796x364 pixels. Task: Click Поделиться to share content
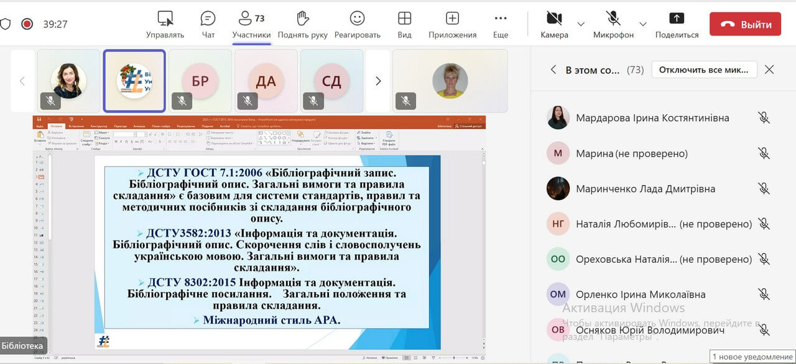[677, 25]
